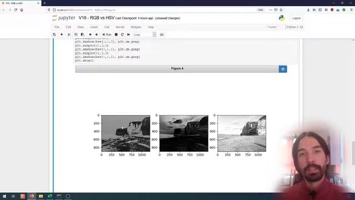Viewport: 355px width, 200px height.
Task: Open the Firefox hamburger menu
Action: (351, 10)
